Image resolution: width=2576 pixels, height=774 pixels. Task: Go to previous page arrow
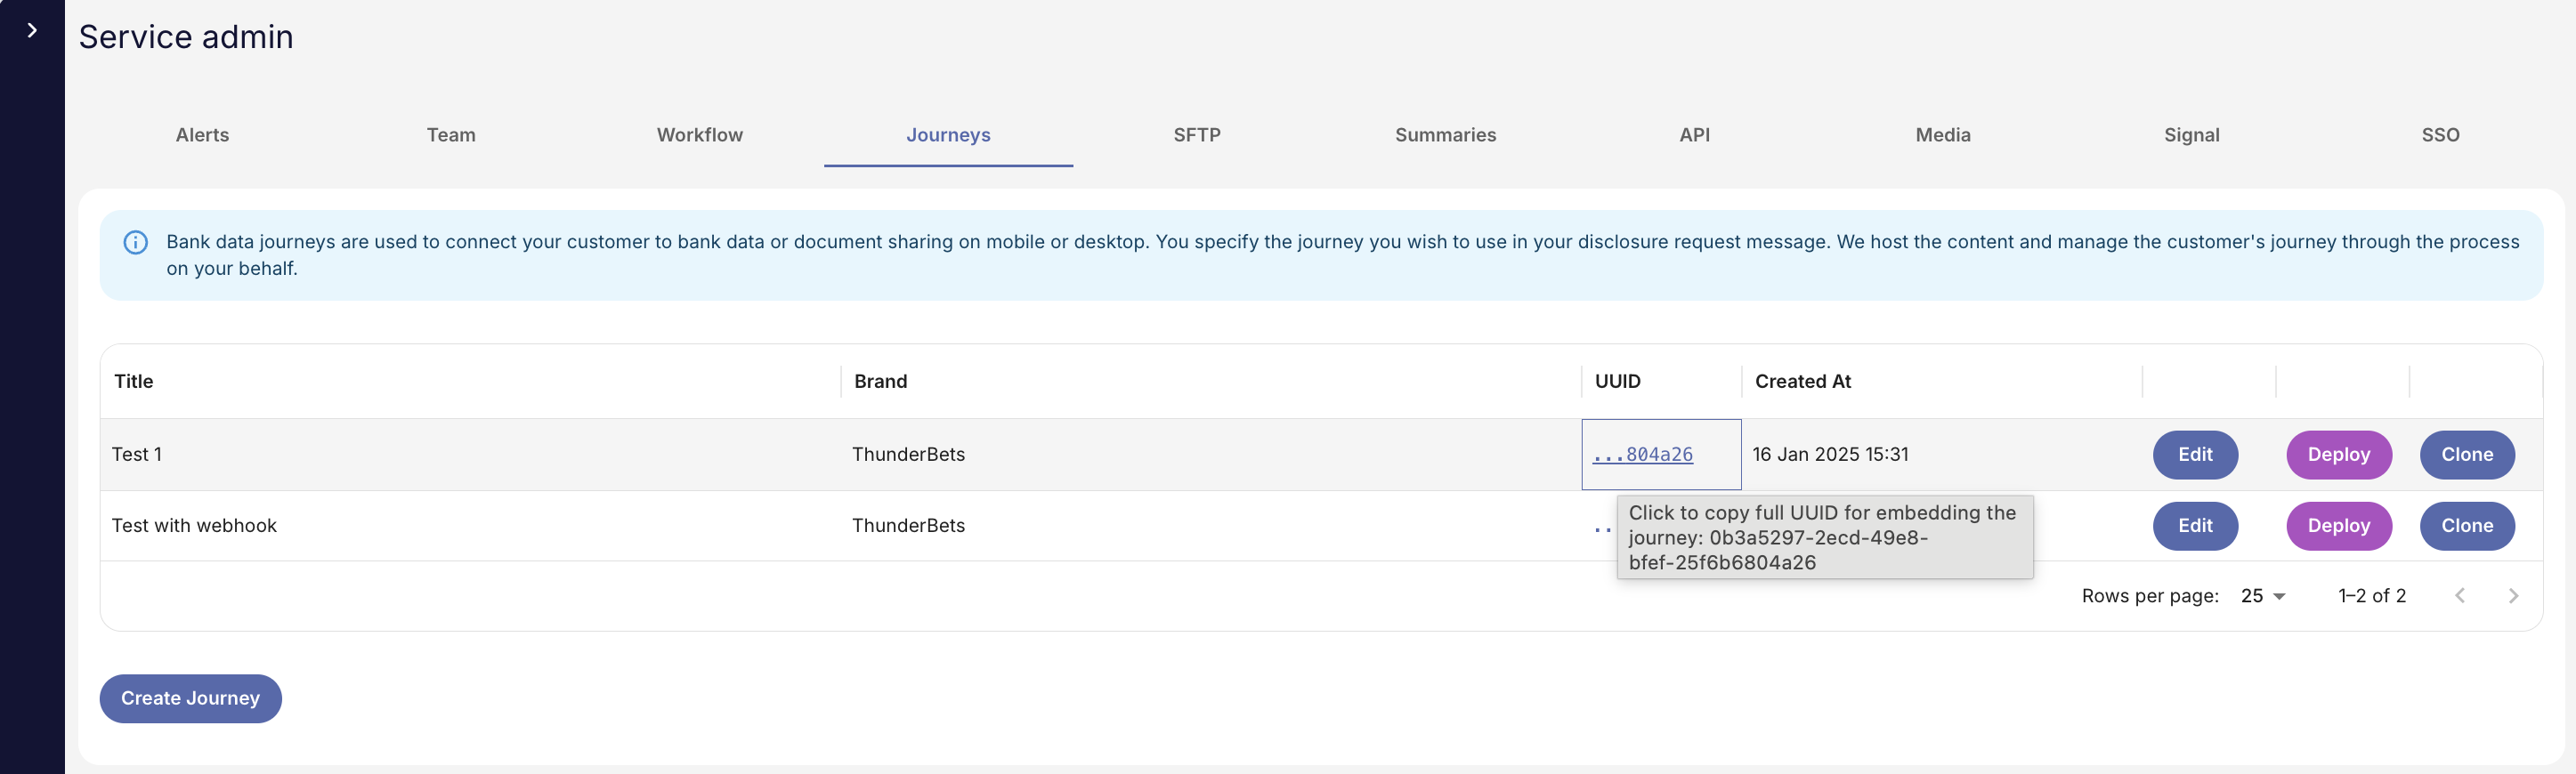tap(2459, 596)
